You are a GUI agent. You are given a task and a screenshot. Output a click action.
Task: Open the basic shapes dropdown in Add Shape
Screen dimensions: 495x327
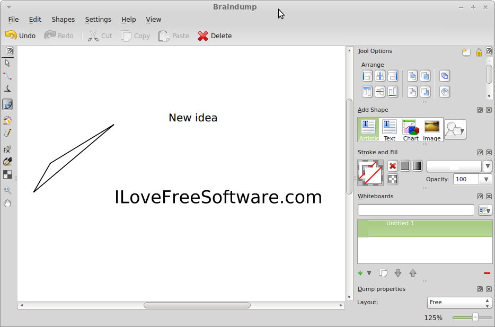(455, 129)
